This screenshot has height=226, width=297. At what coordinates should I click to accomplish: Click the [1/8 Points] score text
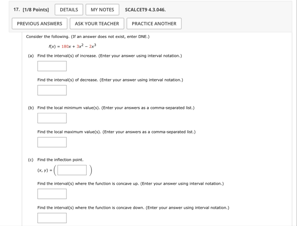36,10
